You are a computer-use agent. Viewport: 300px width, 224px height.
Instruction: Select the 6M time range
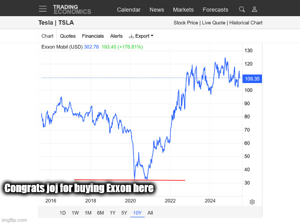(100, 213)
